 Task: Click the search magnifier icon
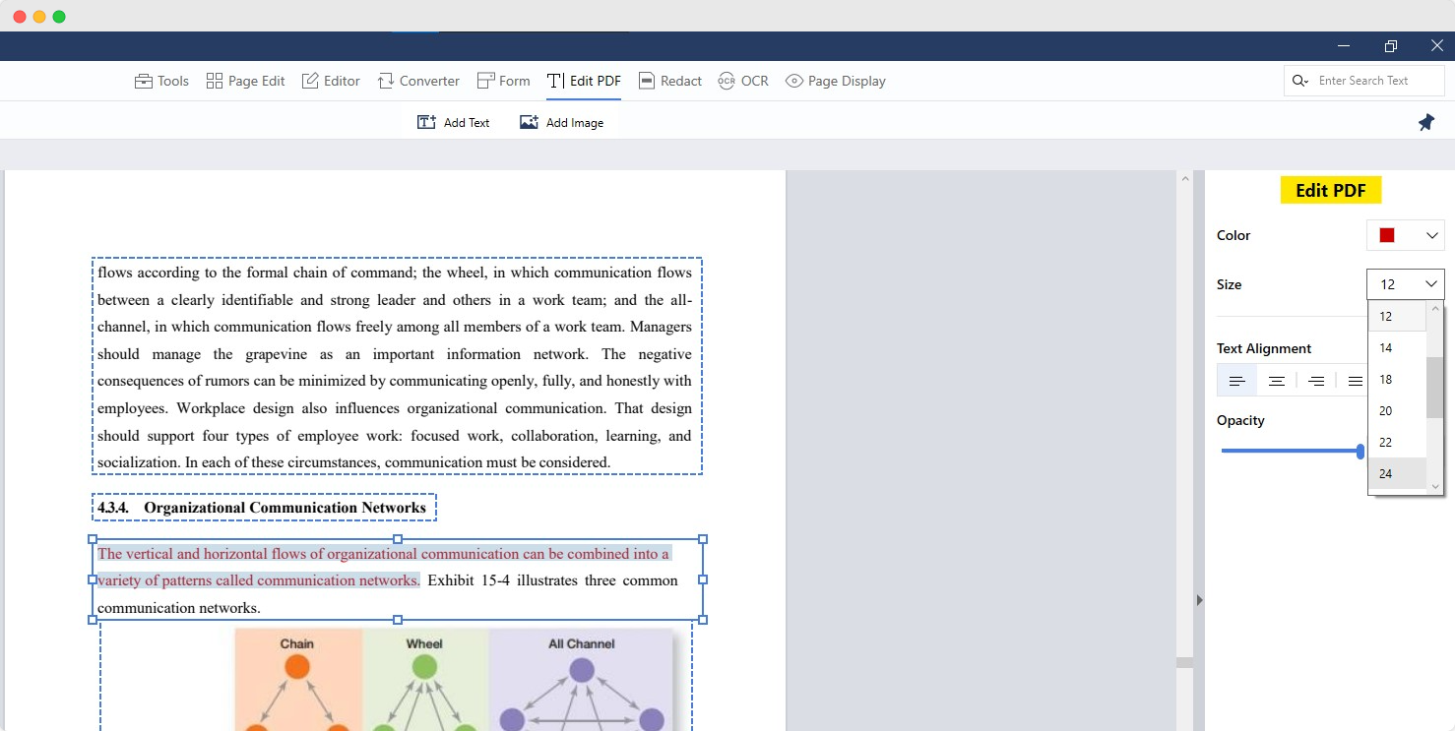[x=1299, y=81]
